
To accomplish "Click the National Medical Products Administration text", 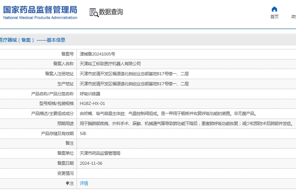I will tap(40, 17).
